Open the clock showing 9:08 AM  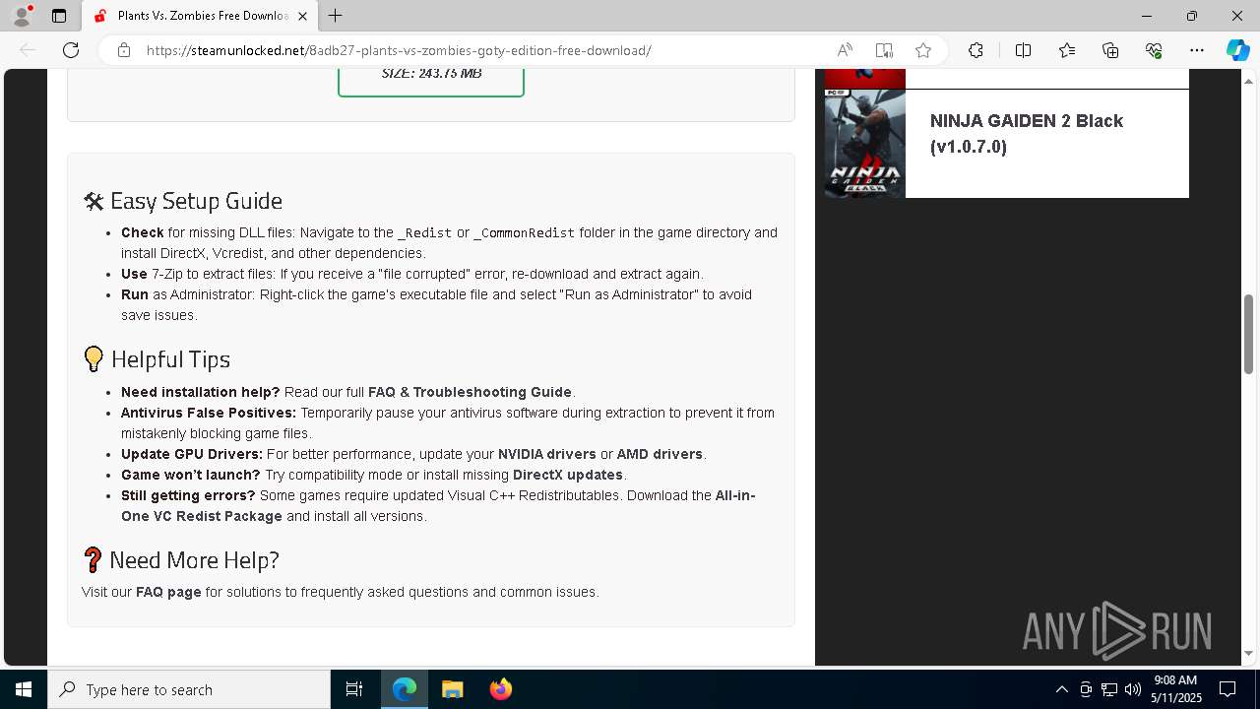click(1176, 689)
